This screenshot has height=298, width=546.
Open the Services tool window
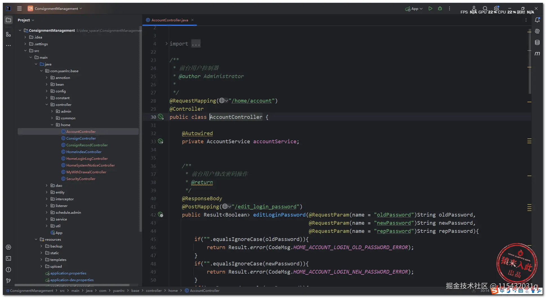(8, 247)
